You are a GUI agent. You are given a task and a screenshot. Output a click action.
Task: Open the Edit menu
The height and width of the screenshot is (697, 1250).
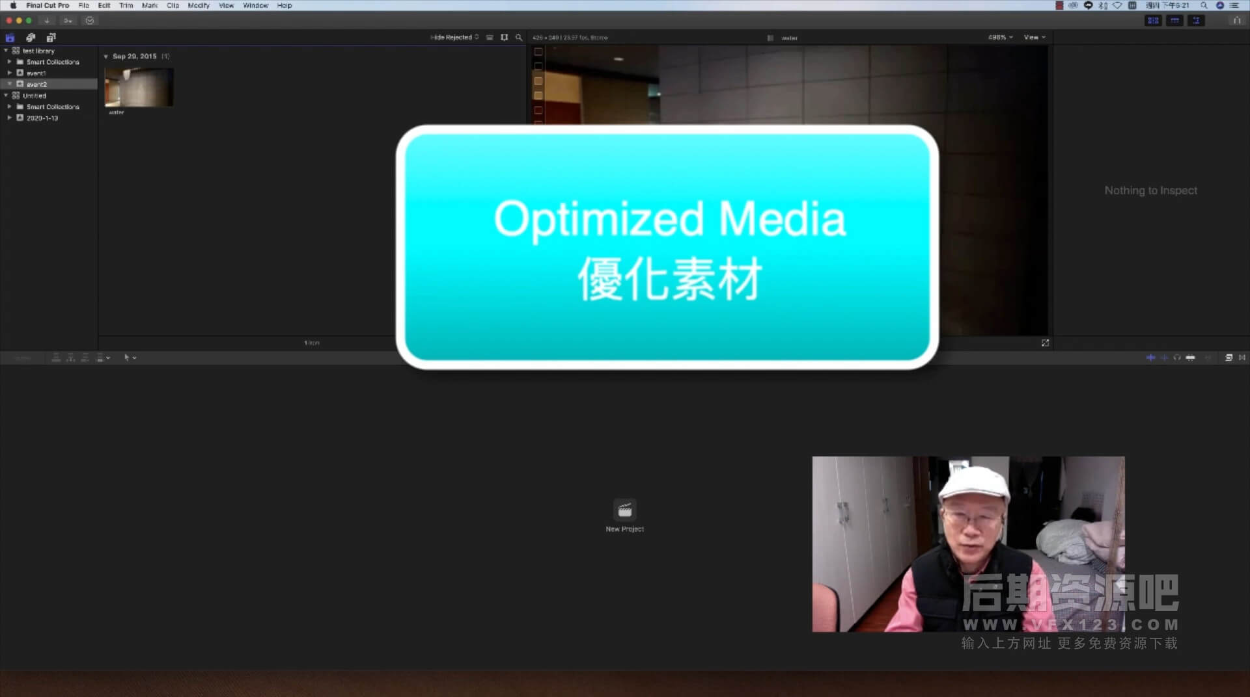click(104, 5)
